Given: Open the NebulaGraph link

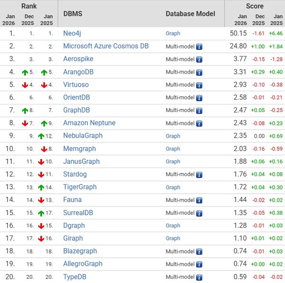Looking at the screenshot, I should [83, 136].
